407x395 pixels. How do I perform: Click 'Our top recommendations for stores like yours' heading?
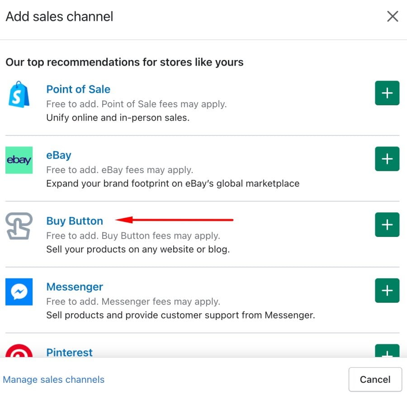[125, 62]
